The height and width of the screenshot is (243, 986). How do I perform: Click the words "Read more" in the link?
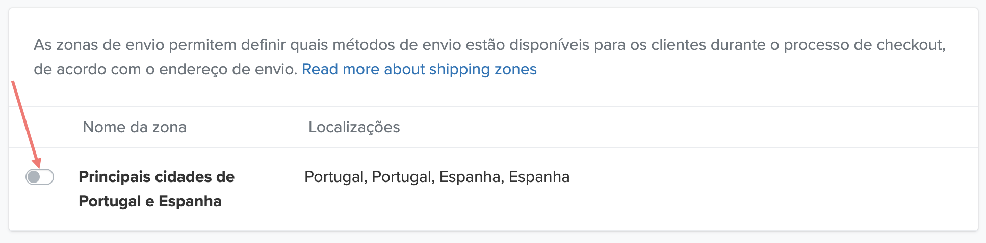pos(340,69)
